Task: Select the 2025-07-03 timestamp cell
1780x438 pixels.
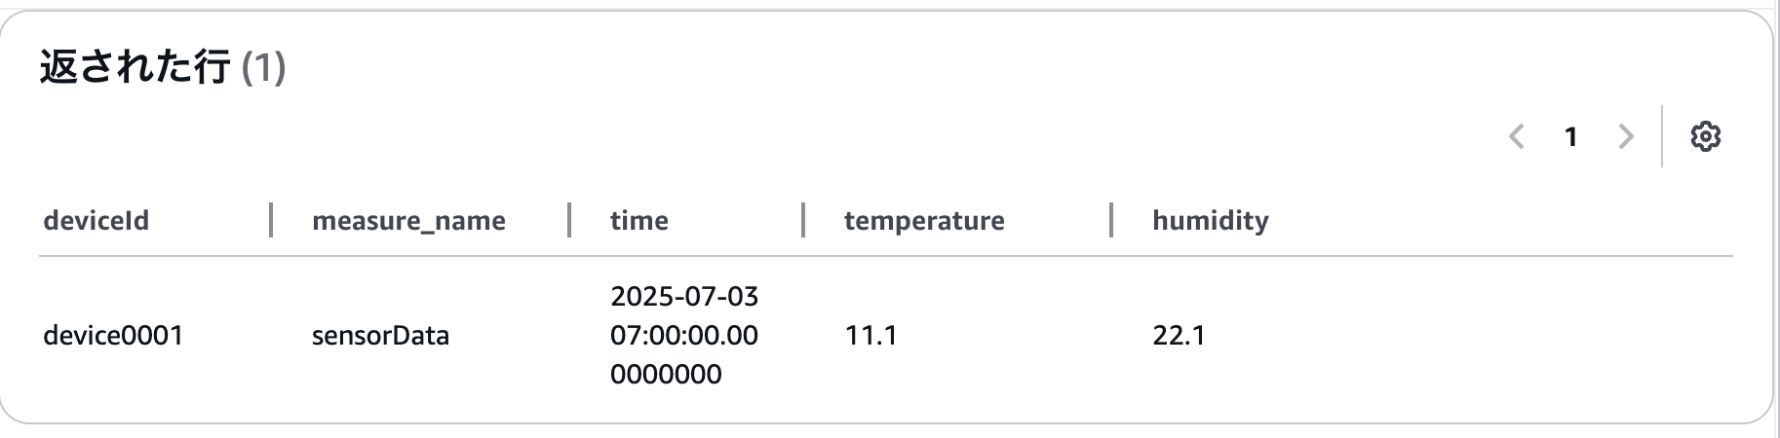Action: click(x=684, y=335)
